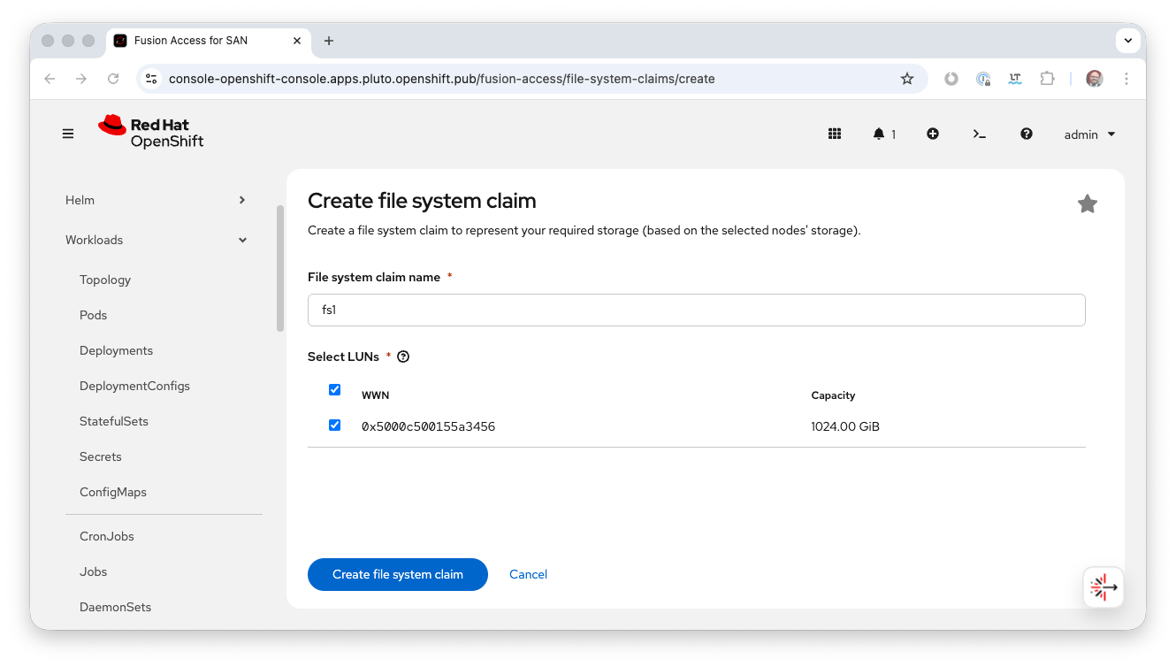Open the application launcher grid icon
Viewport: 1176px width, 667px height.
(834, 134)
